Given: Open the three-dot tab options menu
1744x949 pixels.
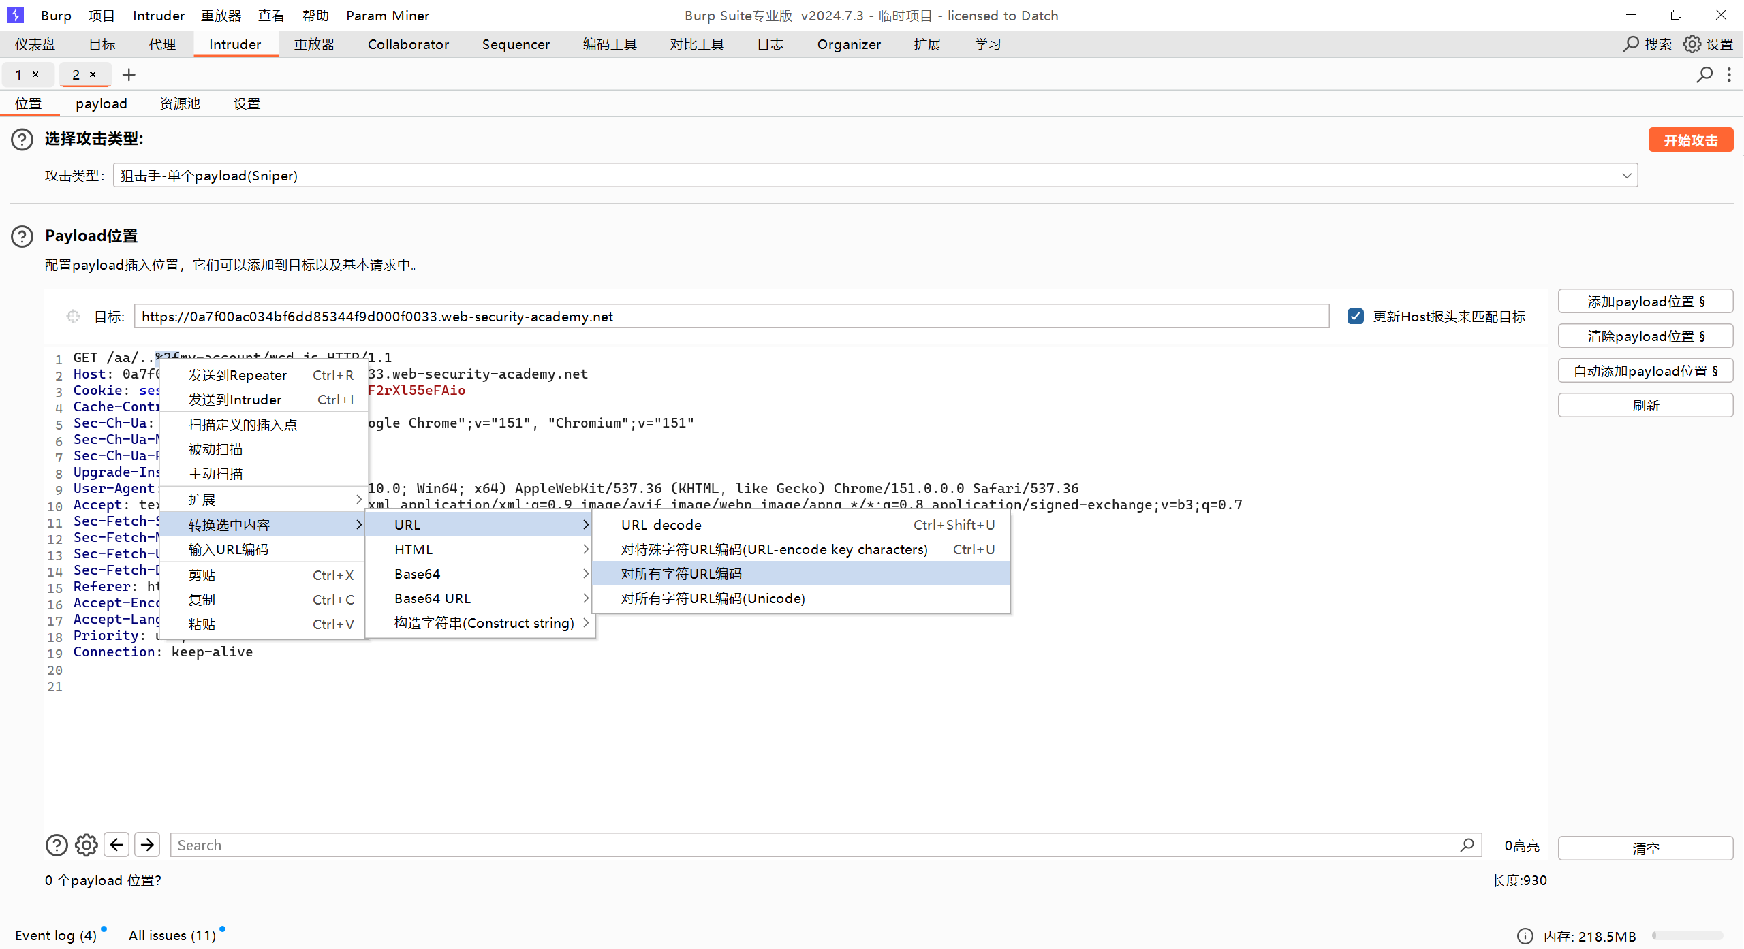Looking at the screenshot, I should pos(1729,74).
